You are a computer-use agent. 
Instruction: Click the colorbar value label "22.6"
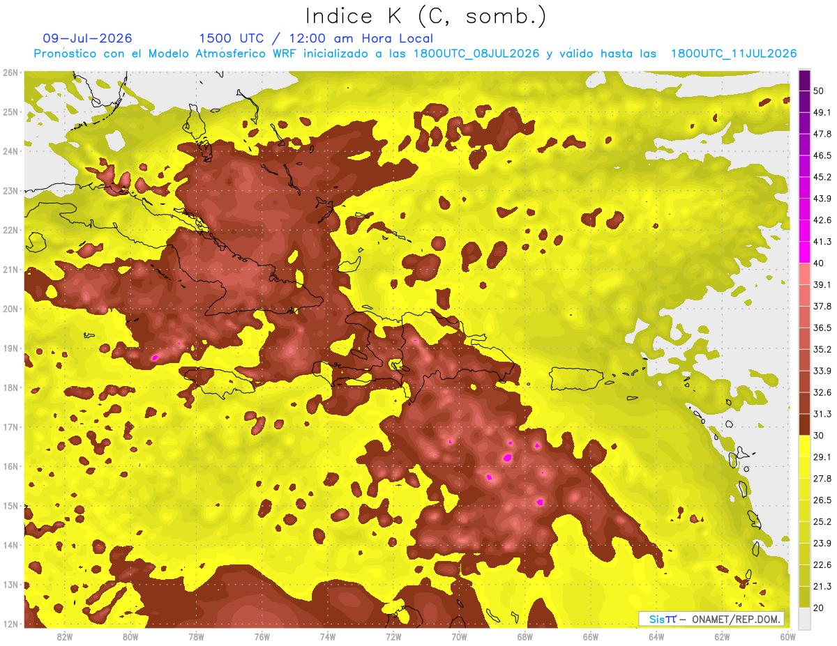(x=822, y=565)
